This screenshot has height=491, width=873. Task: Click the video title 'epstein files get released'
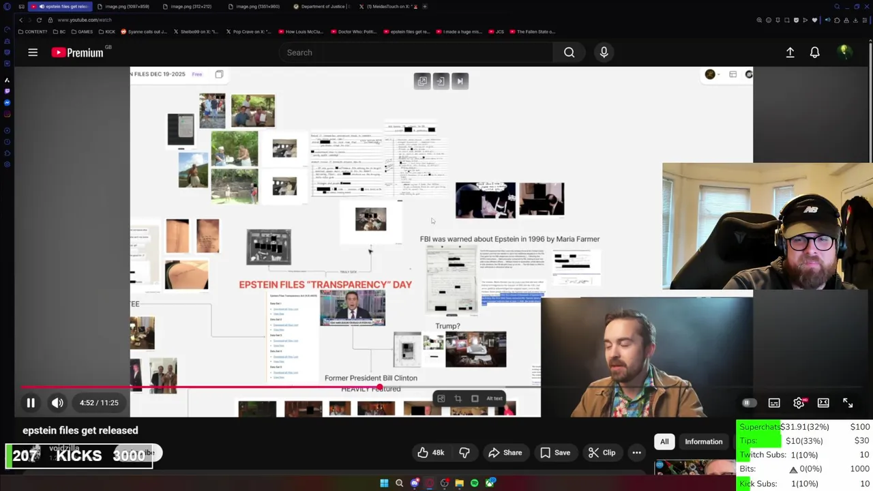(80, 430)
